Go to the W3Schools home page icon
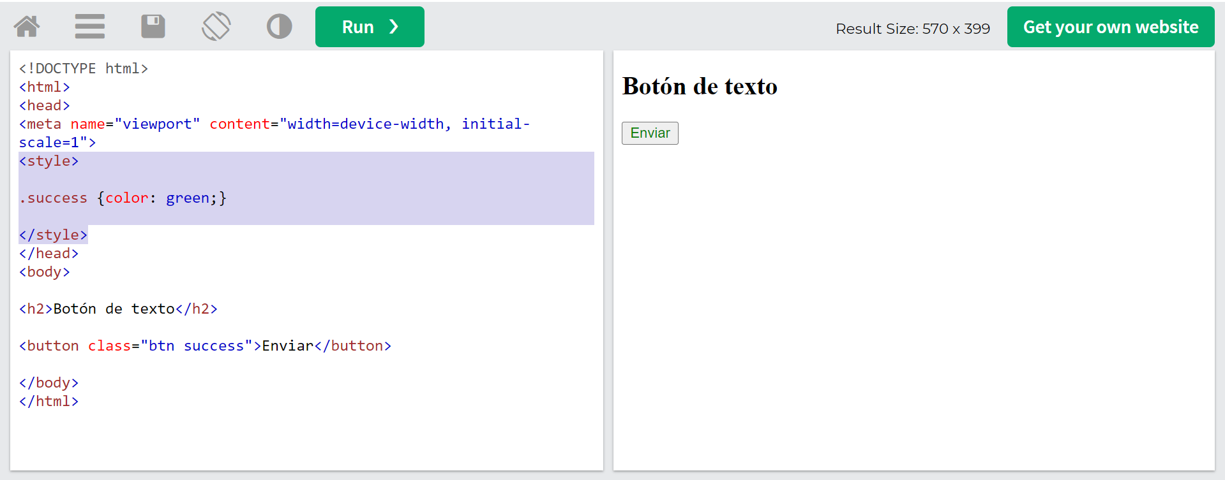The width and height of the screenshot is (1225, 480). [27, 27]
